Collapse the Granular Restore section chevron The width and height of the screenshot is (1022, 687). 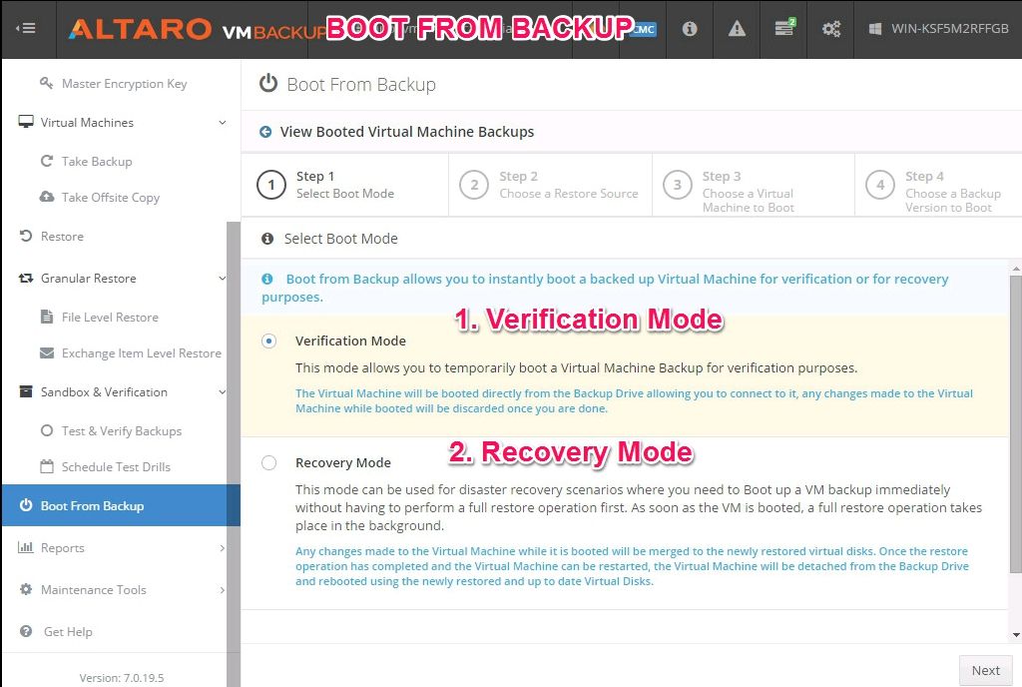tap(223, 279)
